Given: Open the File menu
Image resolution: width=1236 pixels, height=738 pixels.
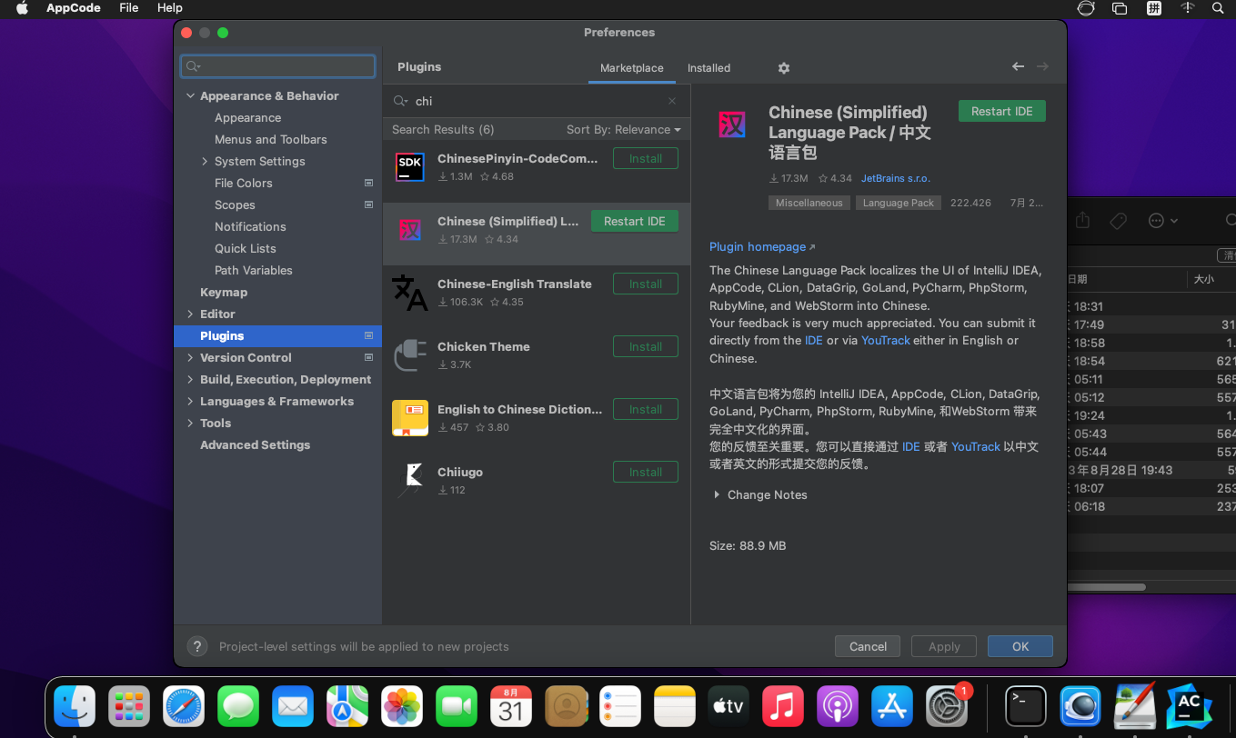Looking at the screenshot, I should 129,8.
